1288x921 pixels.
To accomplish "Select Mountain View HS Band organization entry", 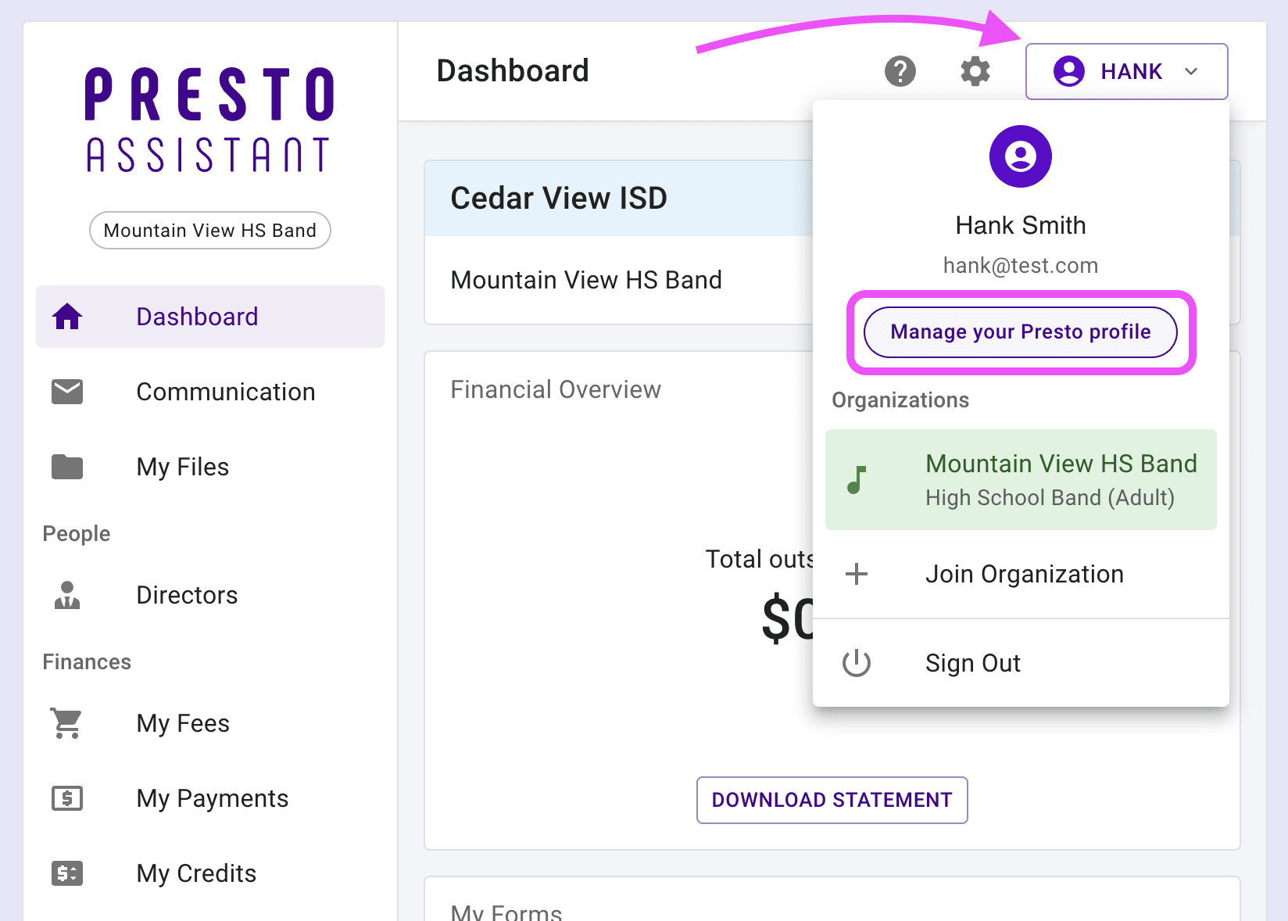I will 1021,479.
